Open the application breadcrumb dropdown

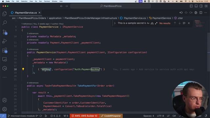[x=55, y=18]
